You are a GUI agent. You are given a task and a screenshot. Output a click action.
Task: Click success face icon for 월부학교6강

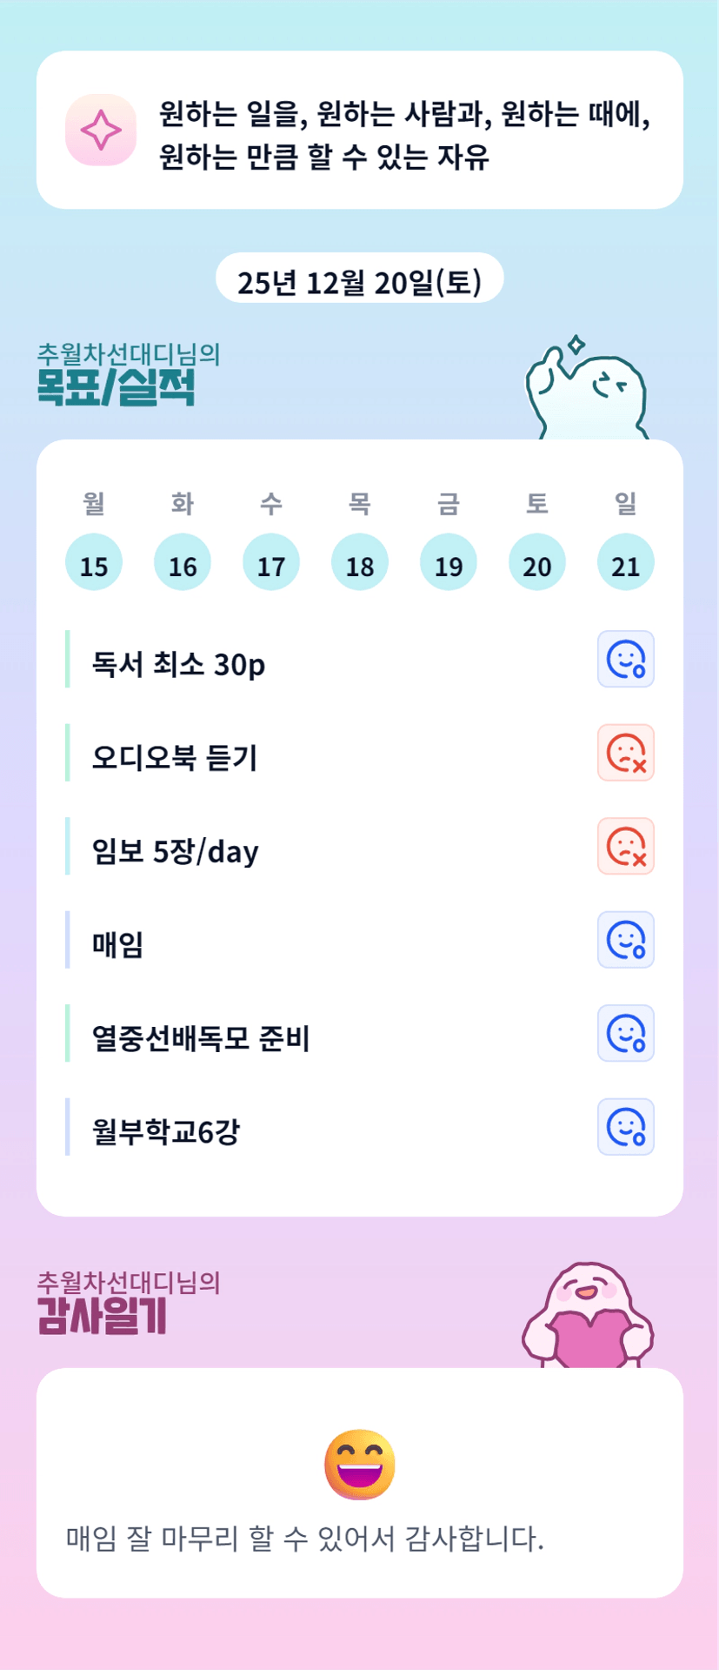point(625,1127)
